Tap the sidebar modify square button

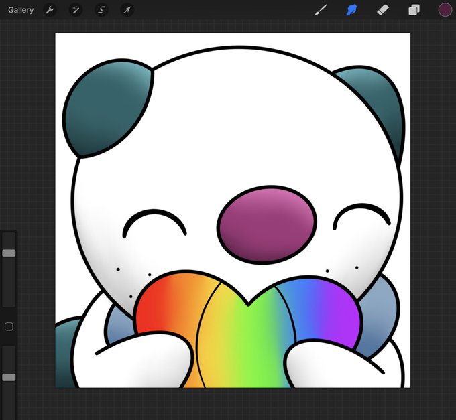[9, 326]
